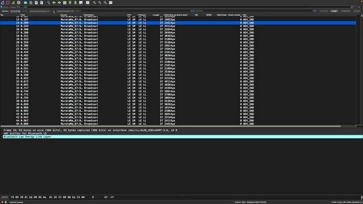Sort by the Protocol column header

click(x=142, y=15)
